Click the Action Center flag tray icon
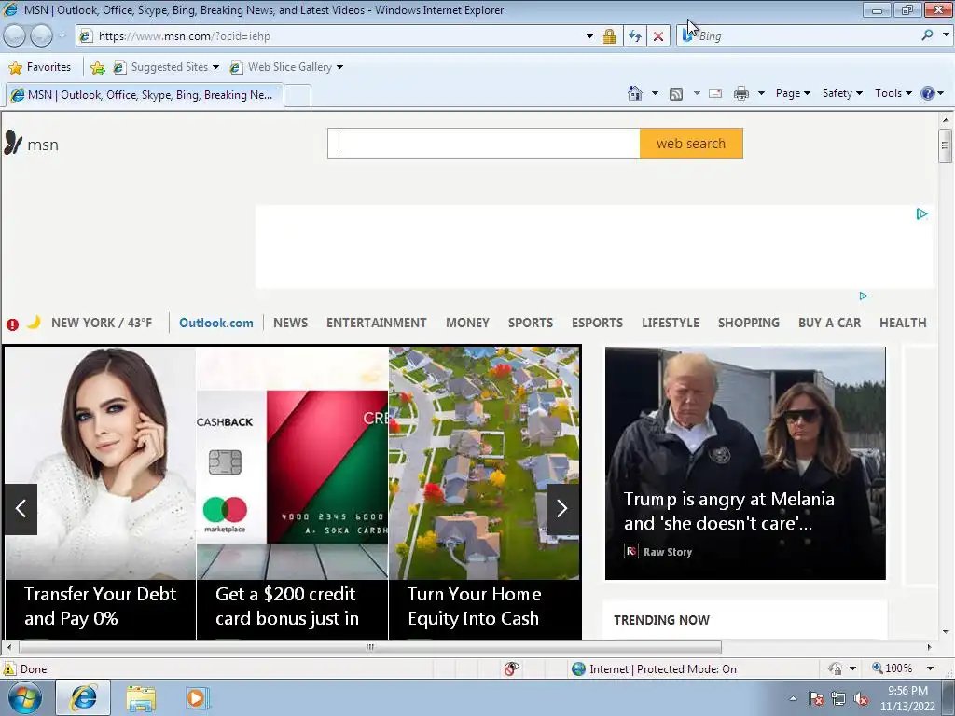 coord(816,699)
